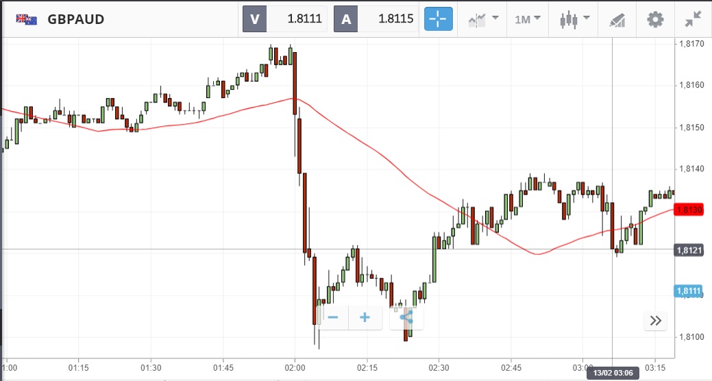The image size is (712, 381).
Task: Open the indicators dropdown
Action: pyautogui.click(x=483, y=19)
